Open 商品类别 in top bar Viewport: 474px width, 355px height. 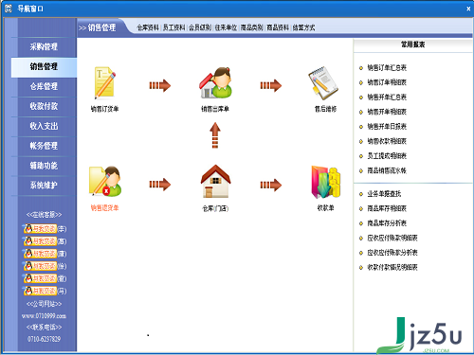[x=251, y=27]
